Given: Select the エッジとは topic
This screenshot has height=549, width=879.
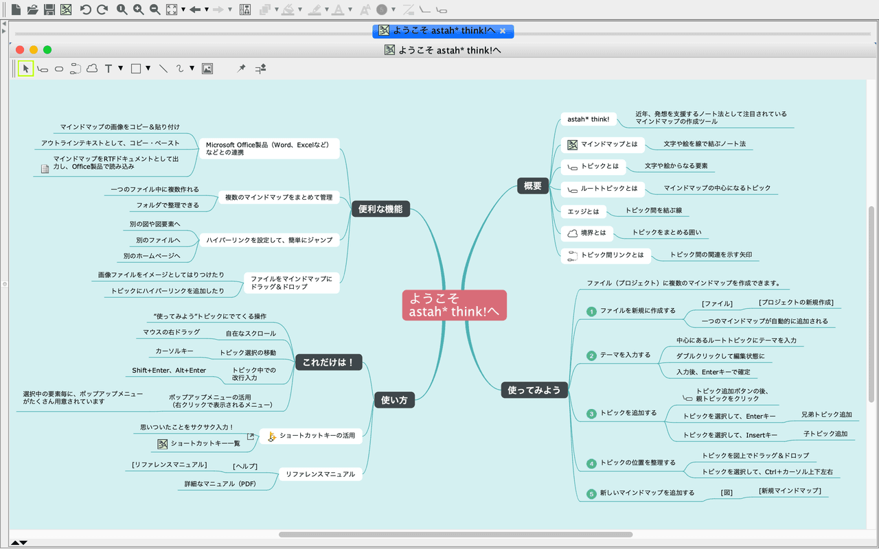Looking at the screenshot, I should pos(584,211).
